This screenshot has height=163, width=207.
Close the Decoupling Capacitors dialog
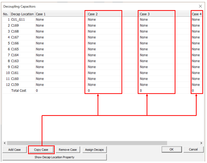coord(200,6)
